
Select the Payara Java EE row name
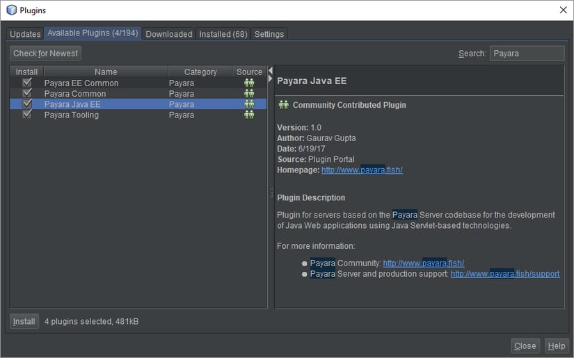point(72,104)
